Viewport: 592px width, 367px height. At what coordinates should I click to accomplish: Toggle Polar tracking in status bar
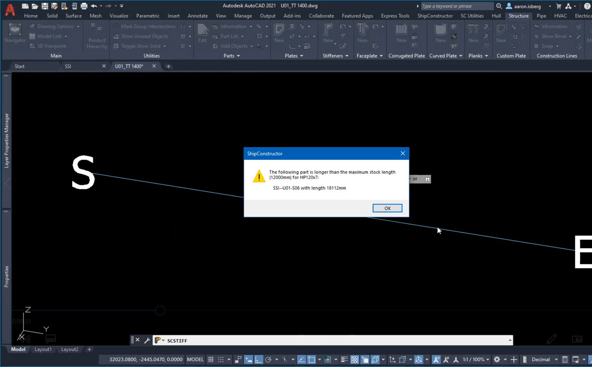pos(268,359)
